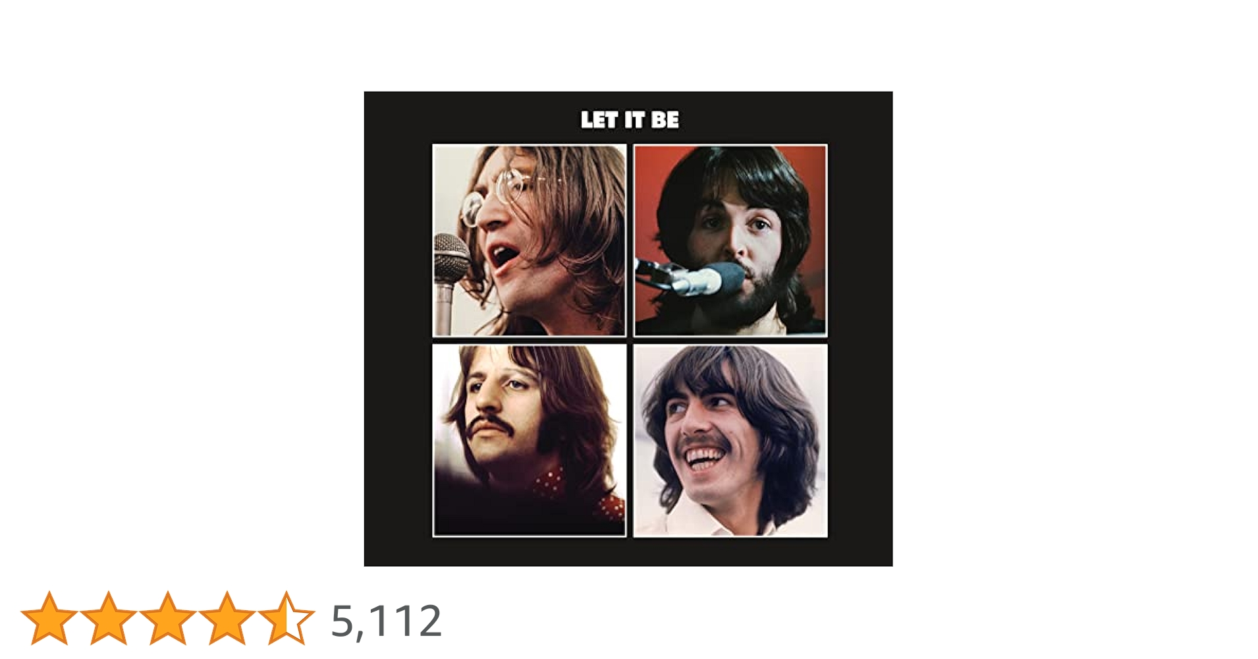Image resolution: width=1258 pixels, height=659 pixels.
Task: Select the red-background bearded man photo
Action: pos(730,241)
